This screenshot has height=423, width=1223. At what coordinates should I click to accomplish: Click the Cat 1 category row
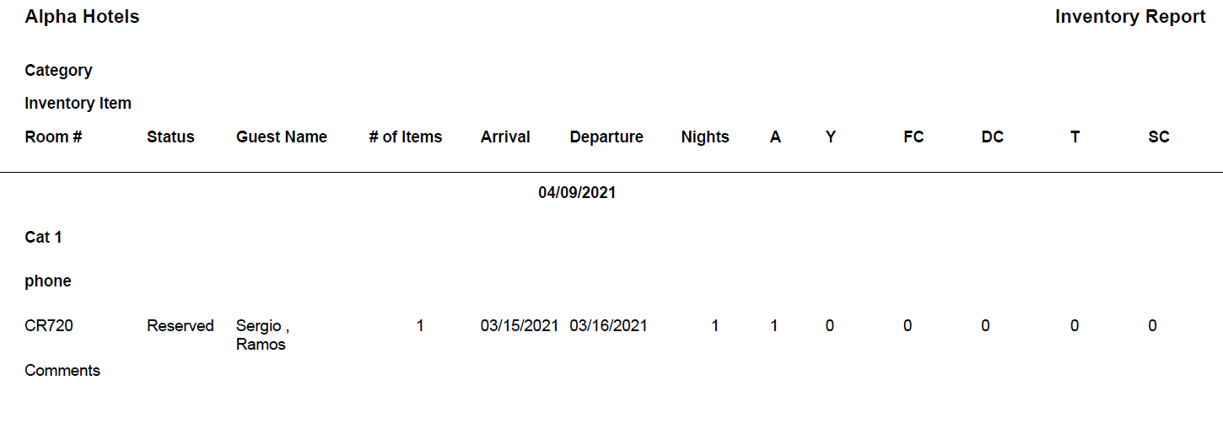pyautogui.click(x=43, y=238)
